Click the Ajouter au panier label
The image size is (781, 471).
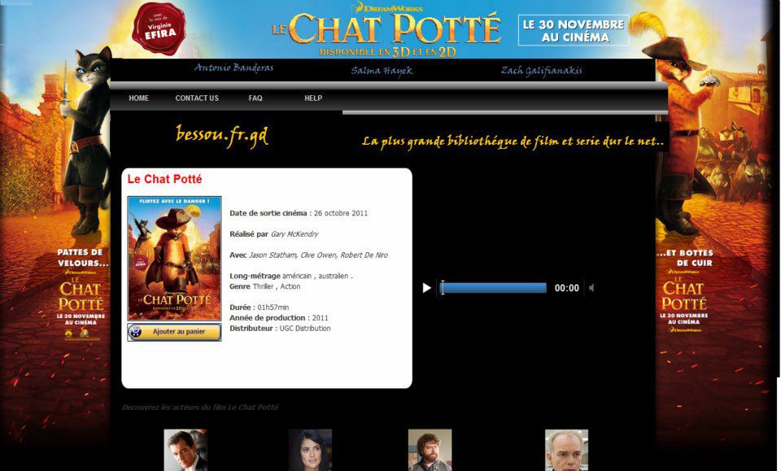179,332
